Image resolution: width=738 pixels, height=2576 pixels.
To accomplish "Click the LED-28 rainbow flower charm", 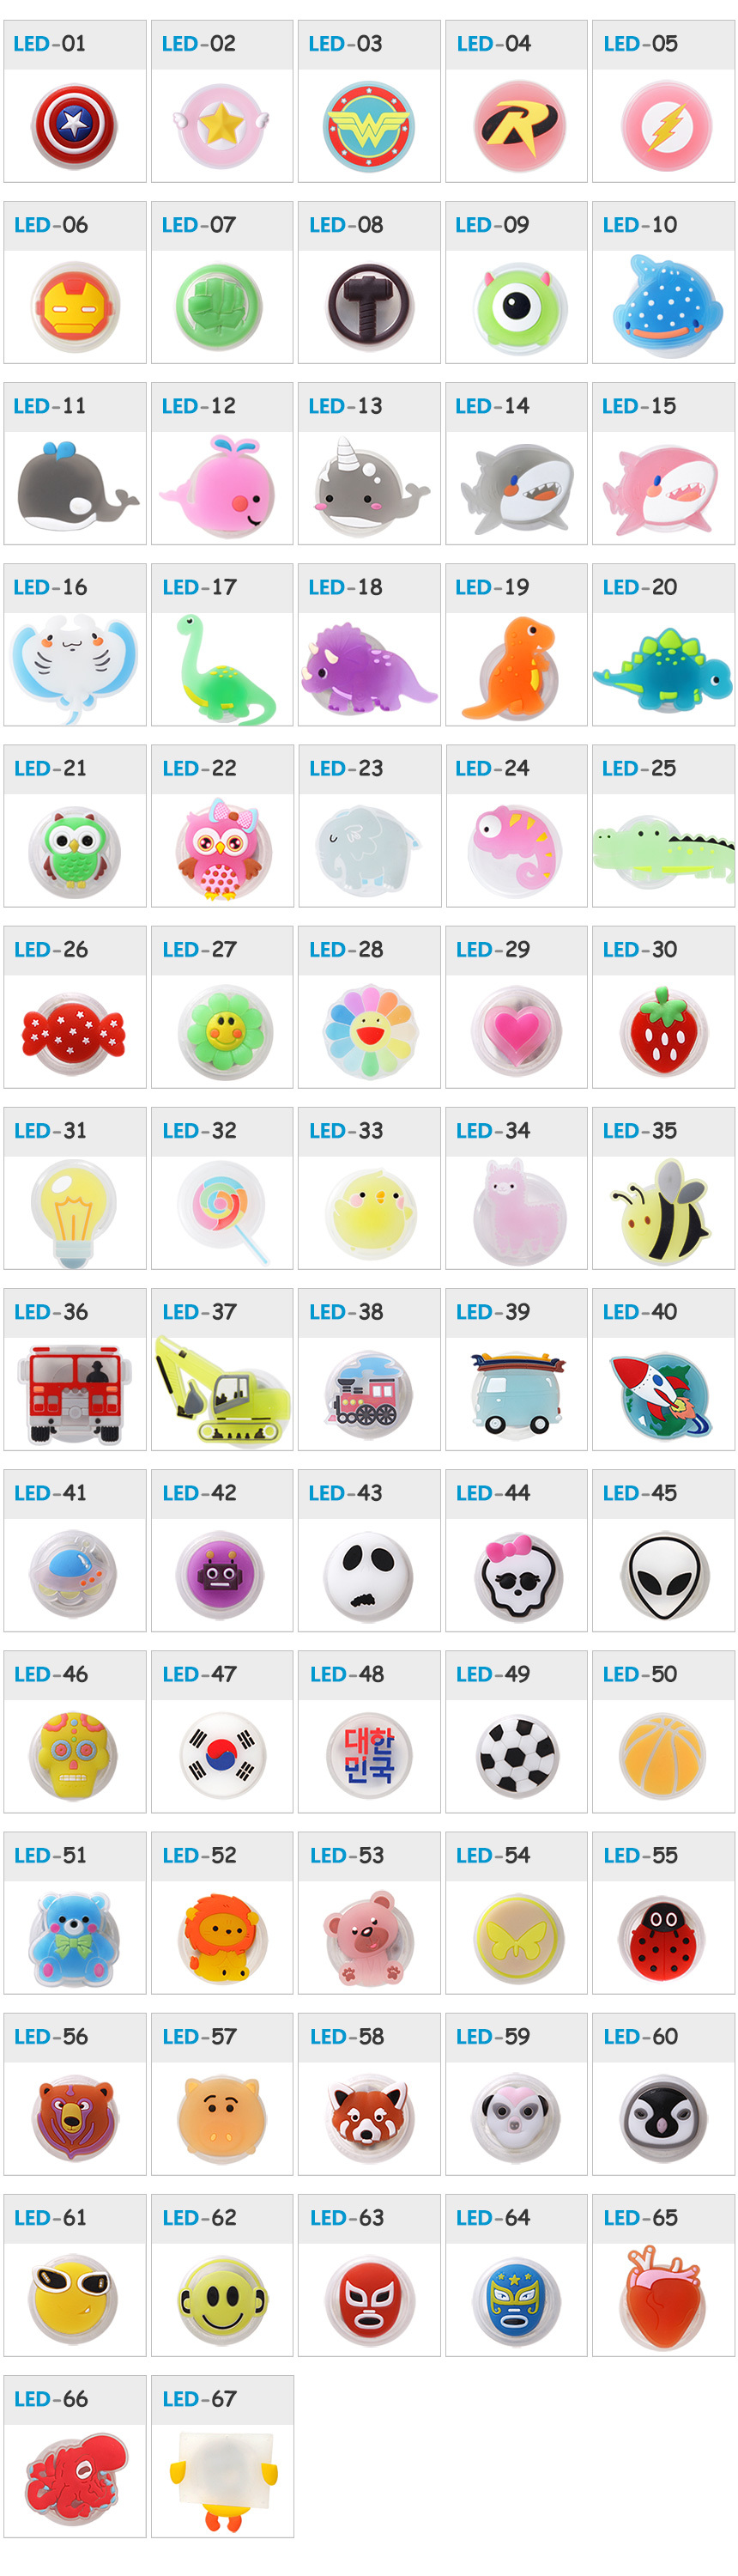I will [369, 1031].
